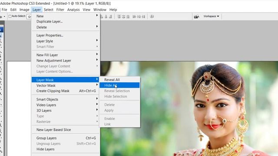
Task: Click the distribute bottom edges icon
Action: [x=128, y=16]
